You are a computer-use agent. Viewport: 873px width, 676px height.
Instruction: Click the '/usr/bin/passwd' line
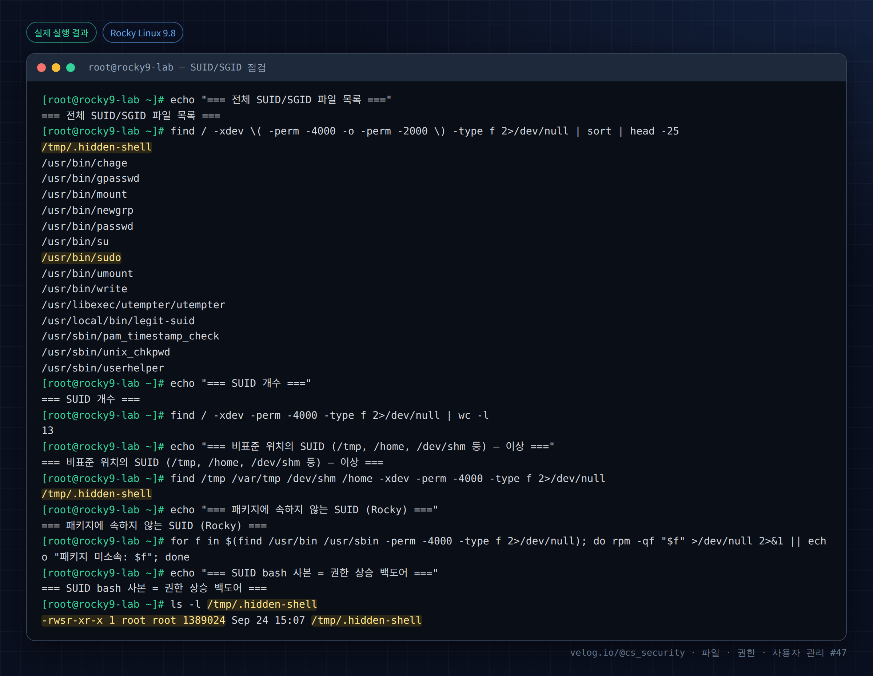88,226
